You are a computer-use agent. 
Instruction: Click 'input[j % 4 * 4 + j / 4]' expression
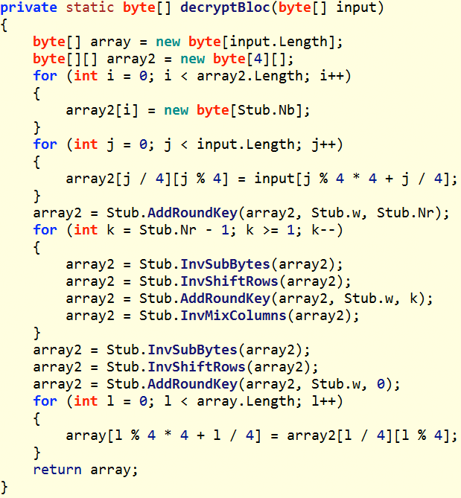[x=352, y=179]
